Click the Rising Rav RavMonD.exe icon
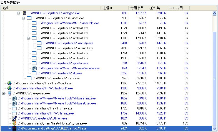 tap(9, 83)
